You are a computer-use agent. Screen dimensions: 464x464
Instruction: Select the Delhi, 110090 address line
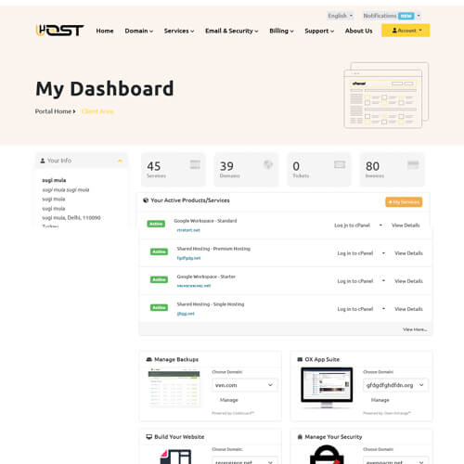pyautogui.click(x=71, y=218)
